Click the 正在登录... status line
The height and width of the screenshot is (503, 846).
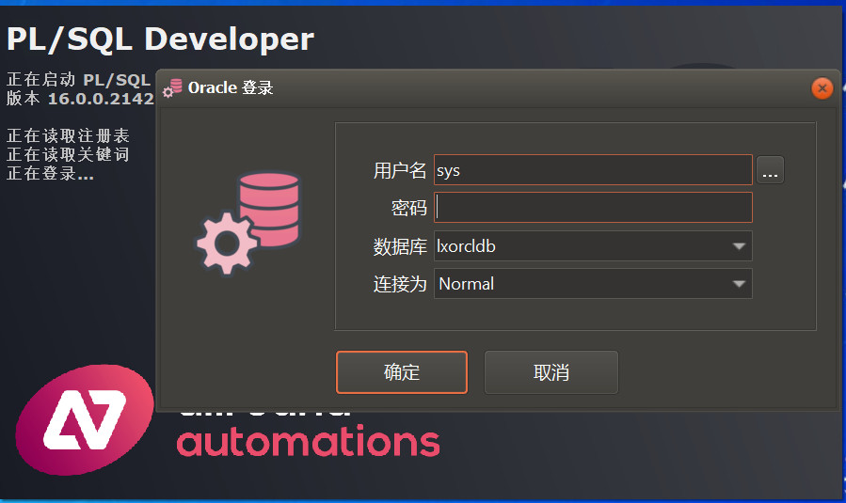point(50,173)
